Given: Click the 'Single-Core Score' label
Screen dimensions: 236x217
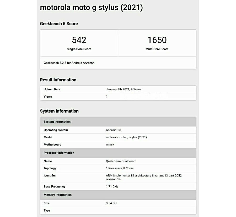Looking at the screenshot, I should pos(79,49).
